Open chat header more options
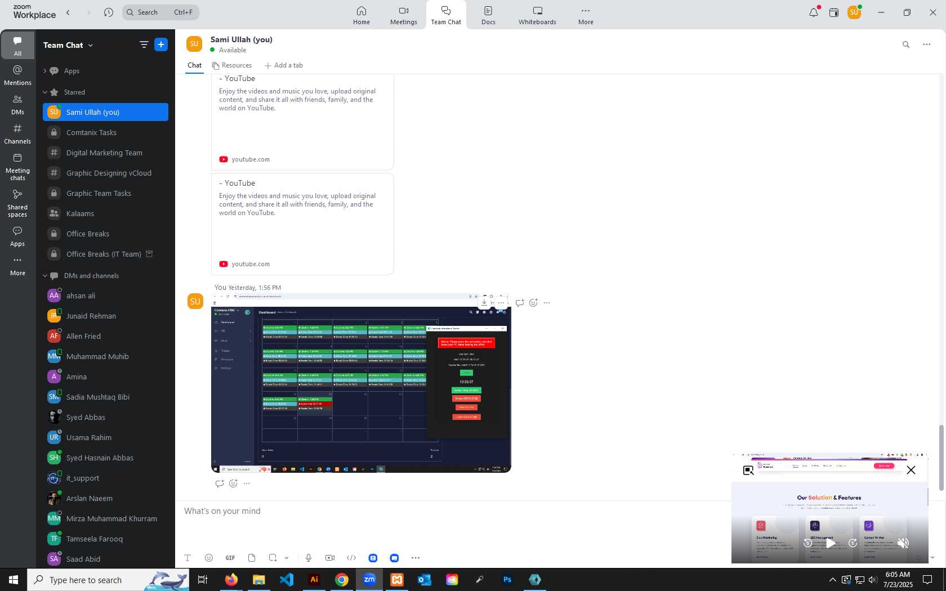Screen dimensions: 946x591 [927, 44]
